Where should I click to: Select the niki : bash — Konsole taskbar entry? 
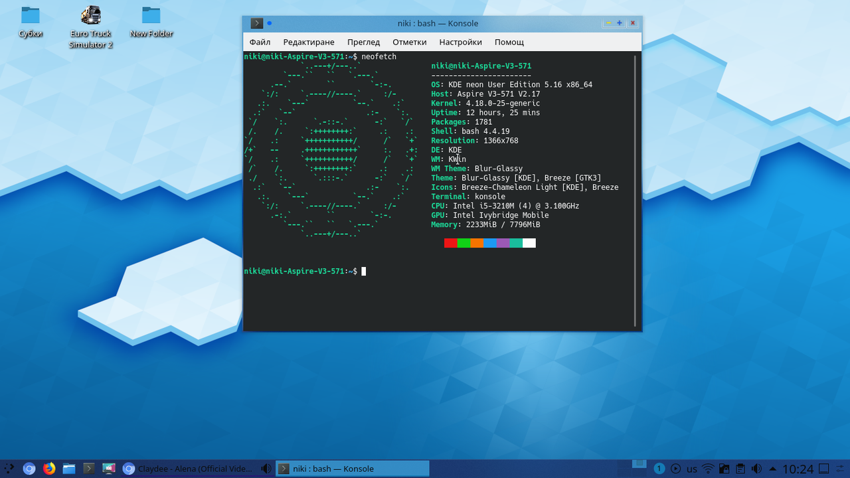(352, 469)
